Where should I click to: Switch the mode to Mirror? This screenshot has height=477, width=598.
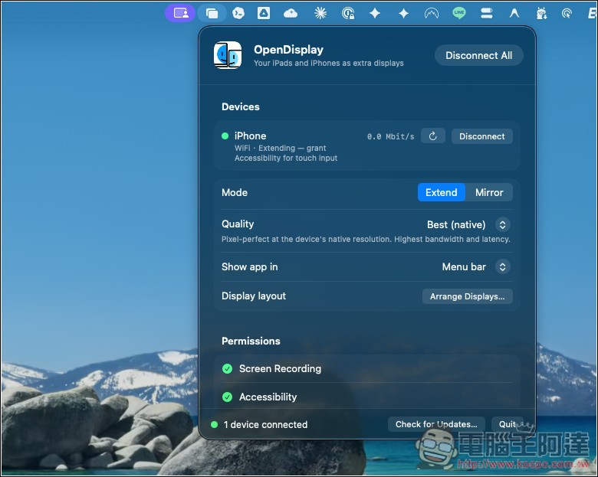click(489, 192)
